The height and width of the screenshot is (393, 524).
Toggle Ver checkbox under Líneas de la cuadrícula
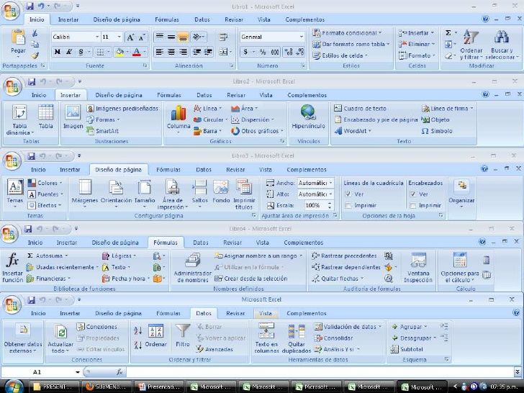tap(348, 194)
